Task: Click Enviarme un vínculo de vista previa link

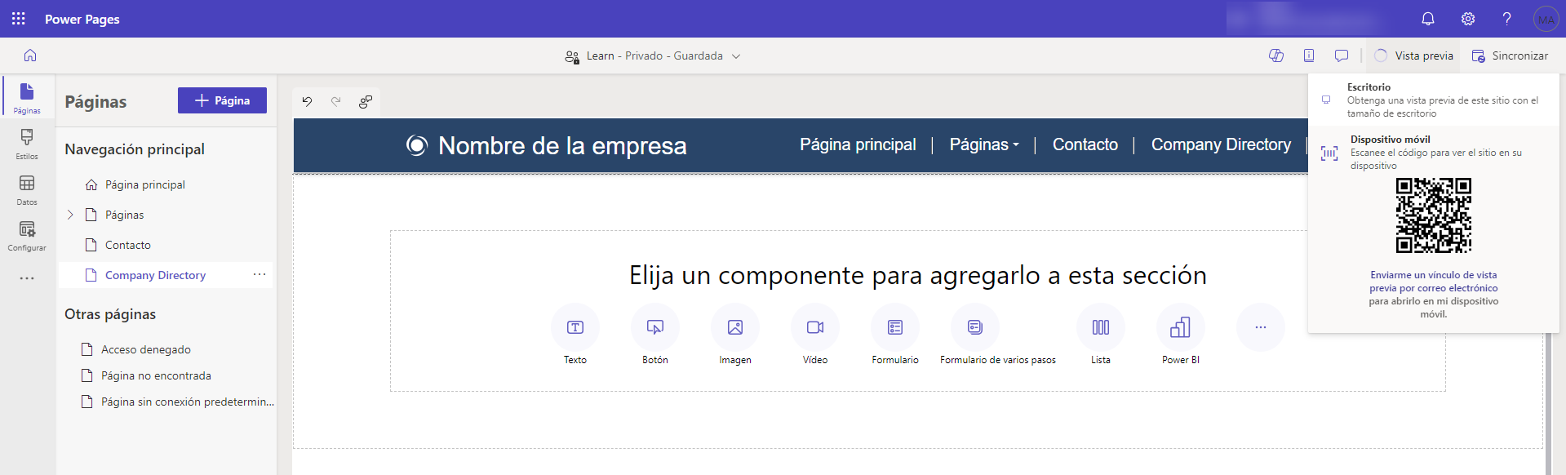Action: click(1434, 282)
